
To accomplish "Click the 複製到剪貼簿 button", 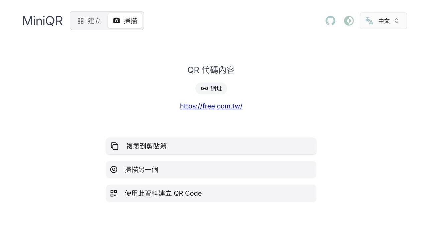I will click(x=211, y=146).
